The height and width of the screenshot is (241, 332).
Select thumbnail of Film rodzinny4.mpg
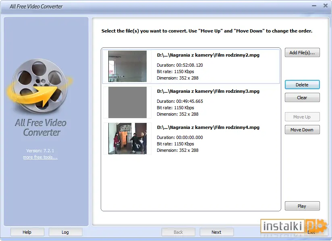pyautogui.click(x=127, y=139)
